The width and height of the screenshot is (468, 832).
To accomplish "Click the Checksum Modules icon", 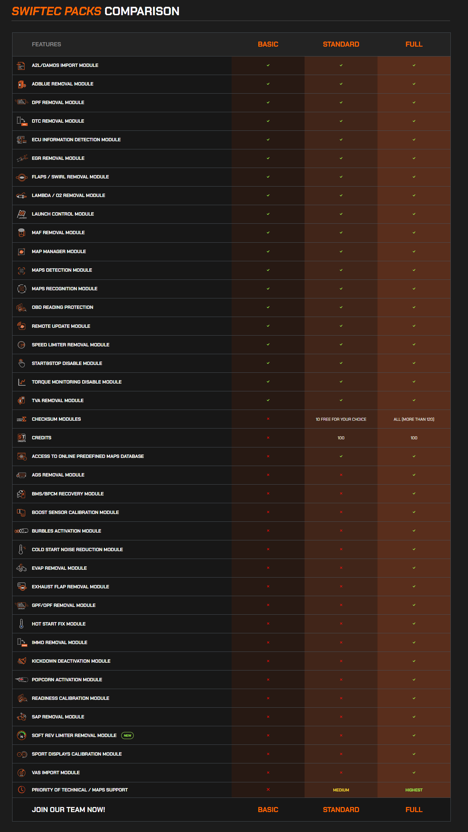I will [x=22, y=419].
